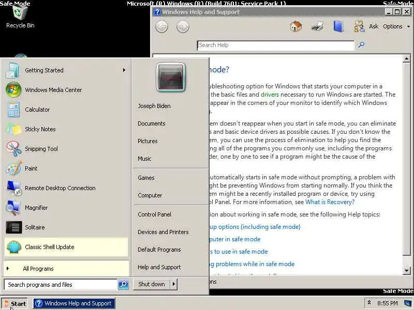Click the Ask label in Help toolbar
This screenshot has width=414, height=310.
373,26
